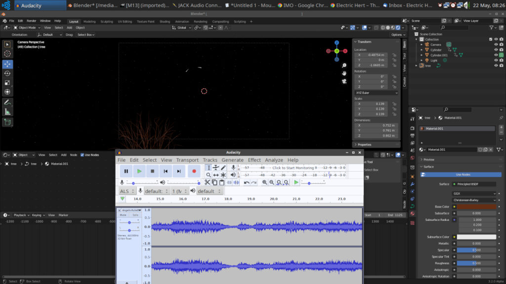This screenshot has width=506, height=284.
Task: Click the green Play button in Audacity transport
Action: (139, 171)
